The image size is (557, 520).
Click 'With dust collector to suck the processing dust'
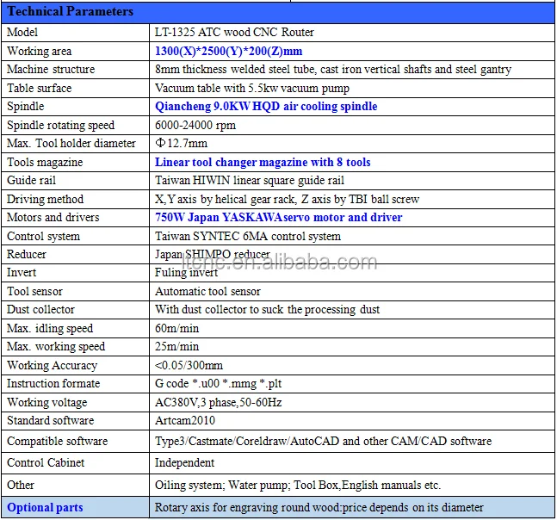click(x=267, y=310)
